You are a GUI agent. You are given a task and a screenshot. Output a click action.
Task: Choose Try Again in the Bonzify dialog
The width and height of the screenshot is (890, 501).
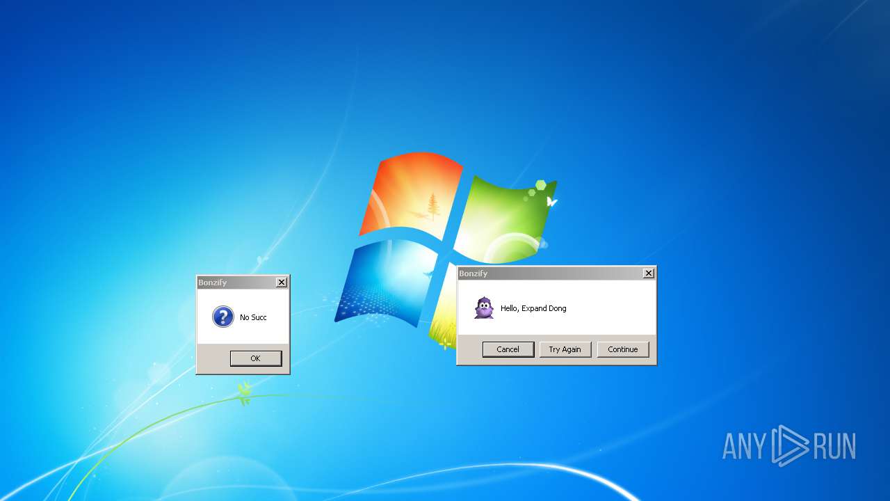pos(565,349)
